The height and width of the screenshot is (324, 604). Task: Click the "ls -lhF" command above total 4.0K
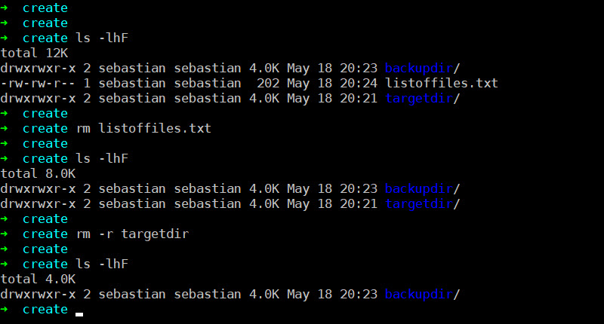click(102, 264)
